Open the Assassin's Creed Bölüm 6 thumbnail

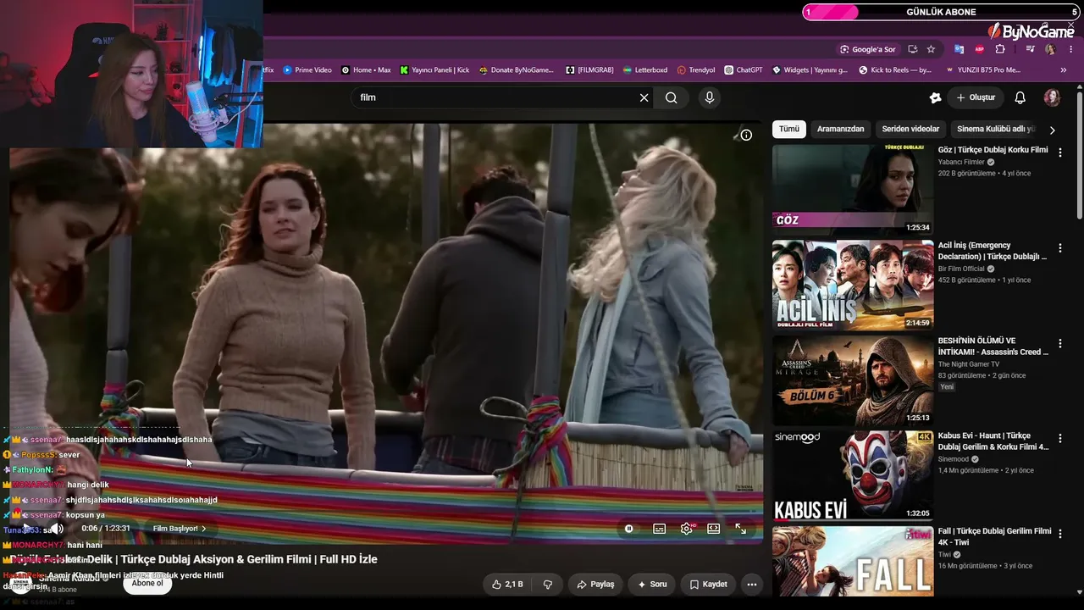pyautogui.click(x=853, y=380)
